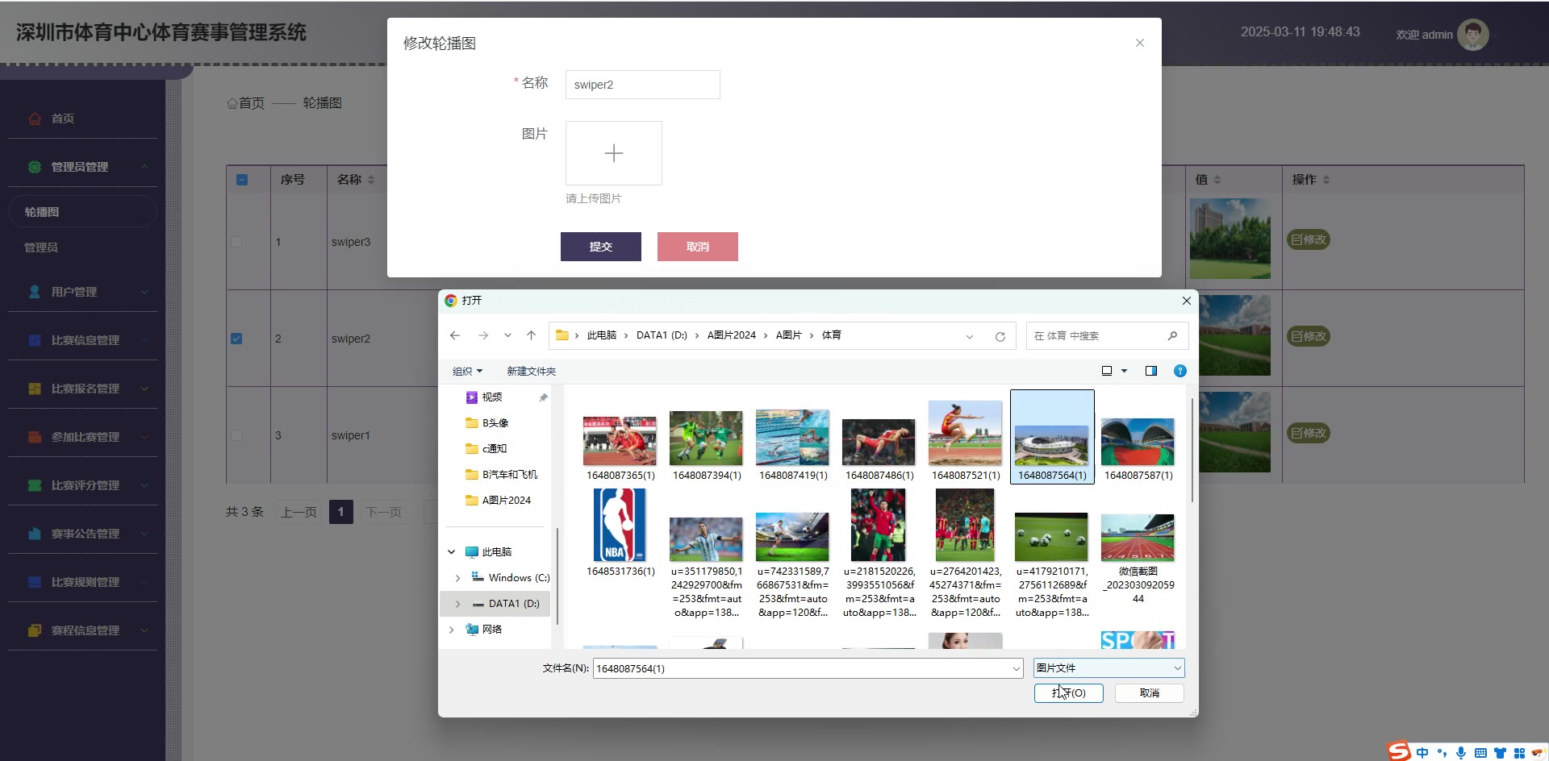This screenshot has height=761, width=1549.
Task: Click 新建文件夹 in file dialog
Action: [x=531, y=371]
